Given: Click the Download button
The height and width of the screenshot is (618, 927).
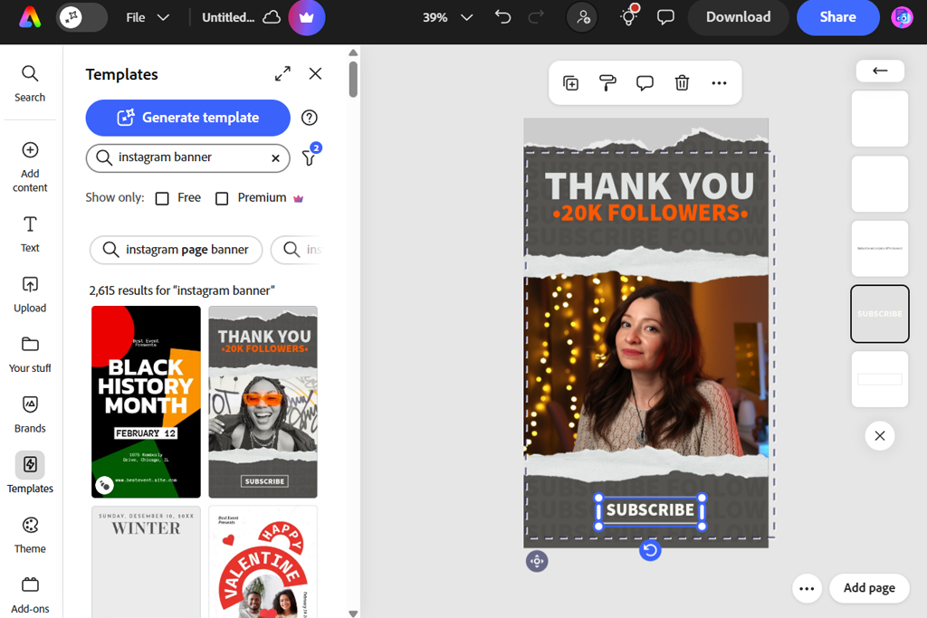Looking at the screenshot, I should pyautogui.click(x=739, y=17).
